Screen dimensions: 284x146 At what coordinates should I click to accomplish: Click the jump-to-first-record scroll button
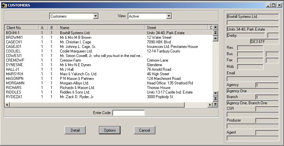(x=215, y=28)
